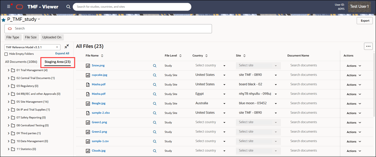Click the Oracle logo in header
Viewport: 376px width, 157px height.
[19, 7]
